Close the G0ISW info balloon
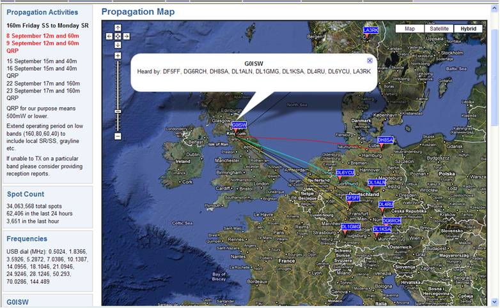This screenshot has height=308, width=500. click(370, 61)
